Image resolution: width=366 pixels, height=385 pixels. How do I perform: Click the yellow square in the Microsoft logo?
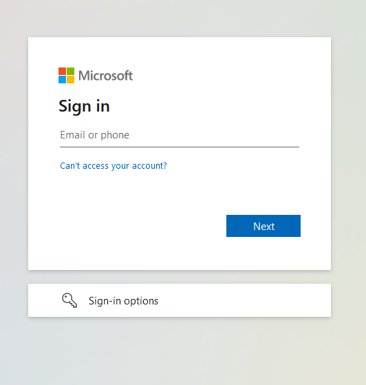click(x=70, y=80)
